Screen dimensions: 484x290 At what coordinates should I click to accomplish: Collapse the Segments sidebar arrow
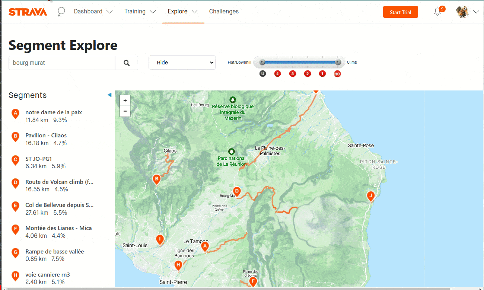point(109,95)
